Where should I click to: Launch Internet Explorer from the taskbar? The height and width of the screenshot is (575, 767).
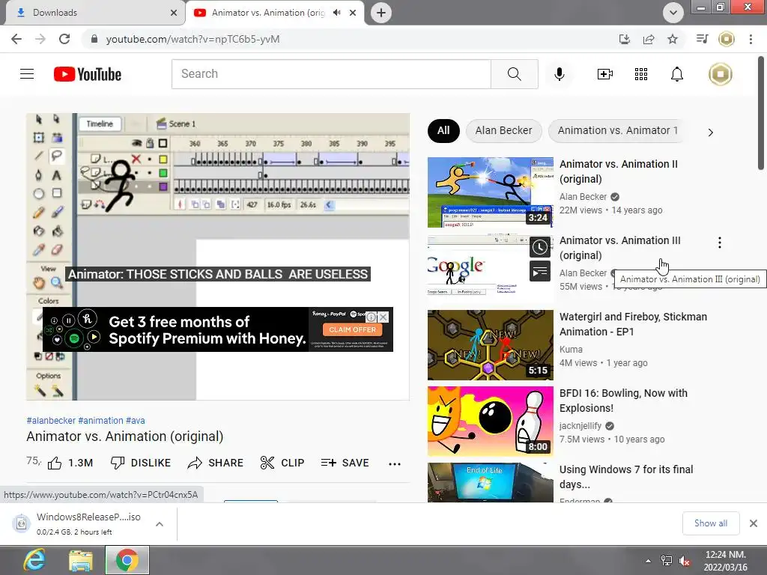(x=35, y=560)
